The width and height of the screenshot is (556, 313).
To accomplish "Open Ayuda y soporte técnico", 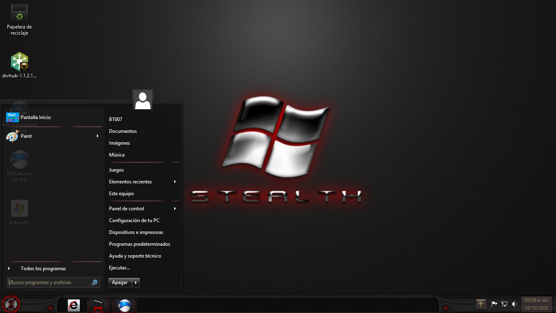I will (x=135, y=256).
